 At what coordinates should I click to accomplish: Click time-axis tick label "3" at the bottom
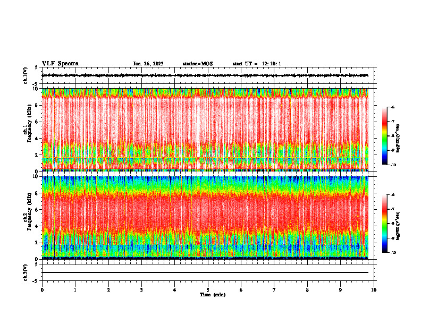(x=141, y=290)
